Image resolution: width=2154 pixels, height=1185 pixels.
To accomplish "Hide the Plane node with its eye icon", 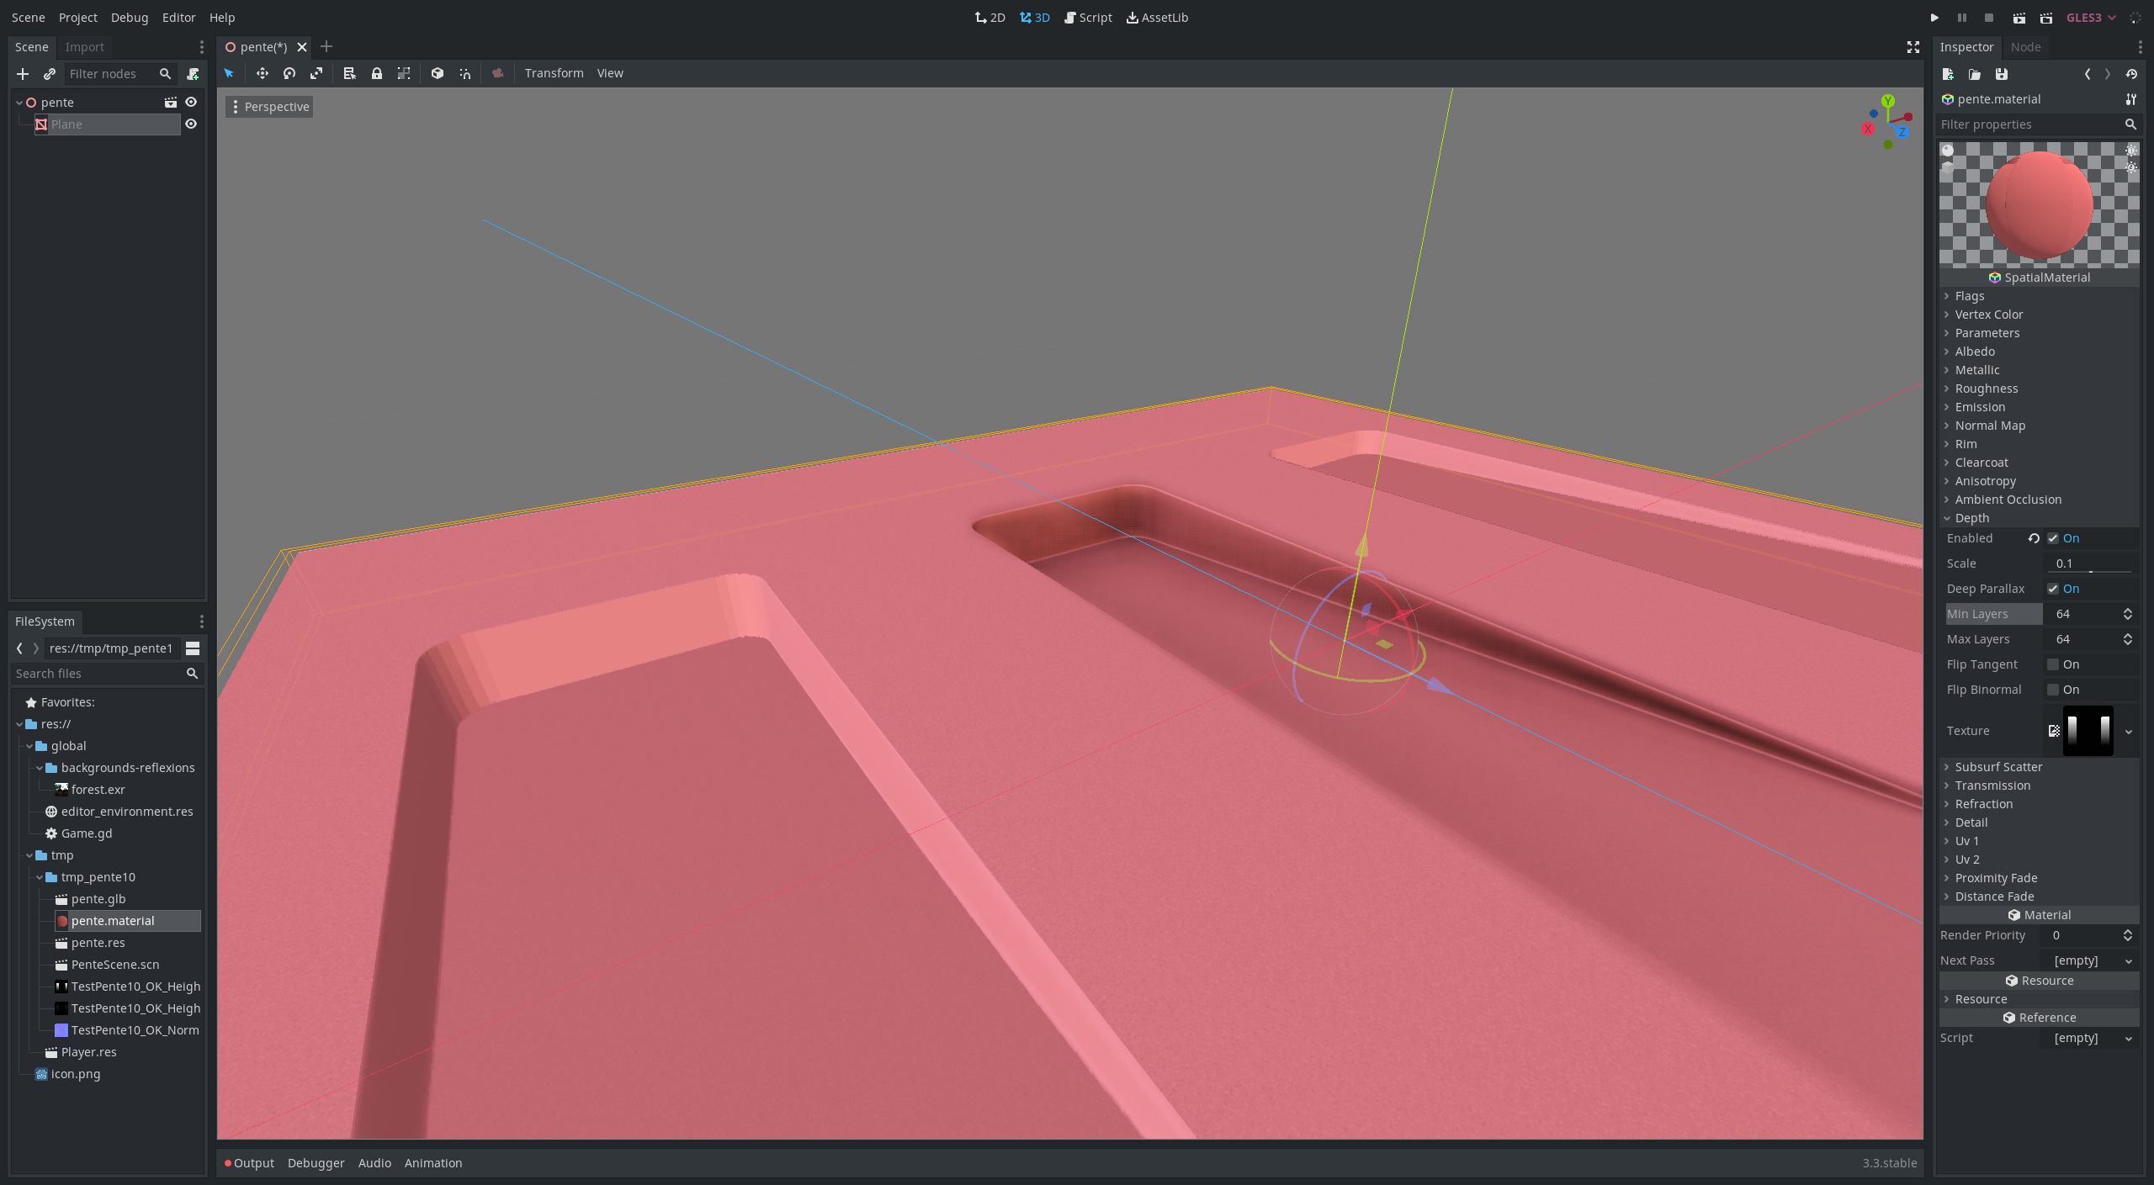I will pyautogui.click(x=191, y=124).
